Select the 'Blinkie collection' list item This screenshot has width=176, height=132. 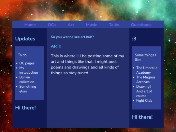point(27,80)
